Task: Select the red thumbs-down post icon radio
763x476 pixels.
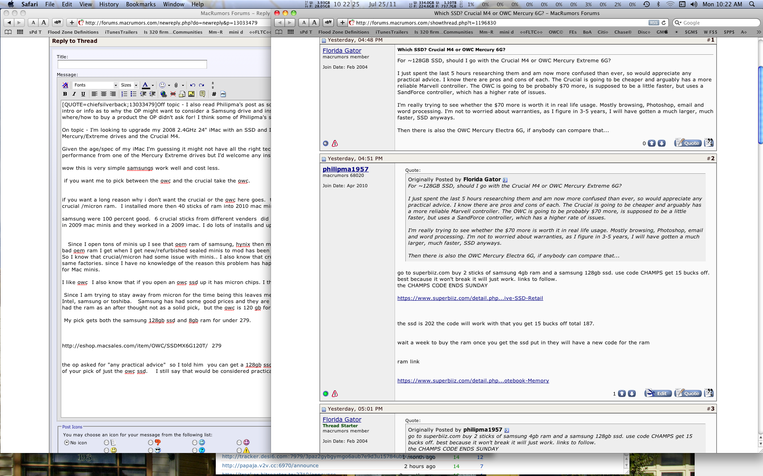Action: tap(151, 442)
